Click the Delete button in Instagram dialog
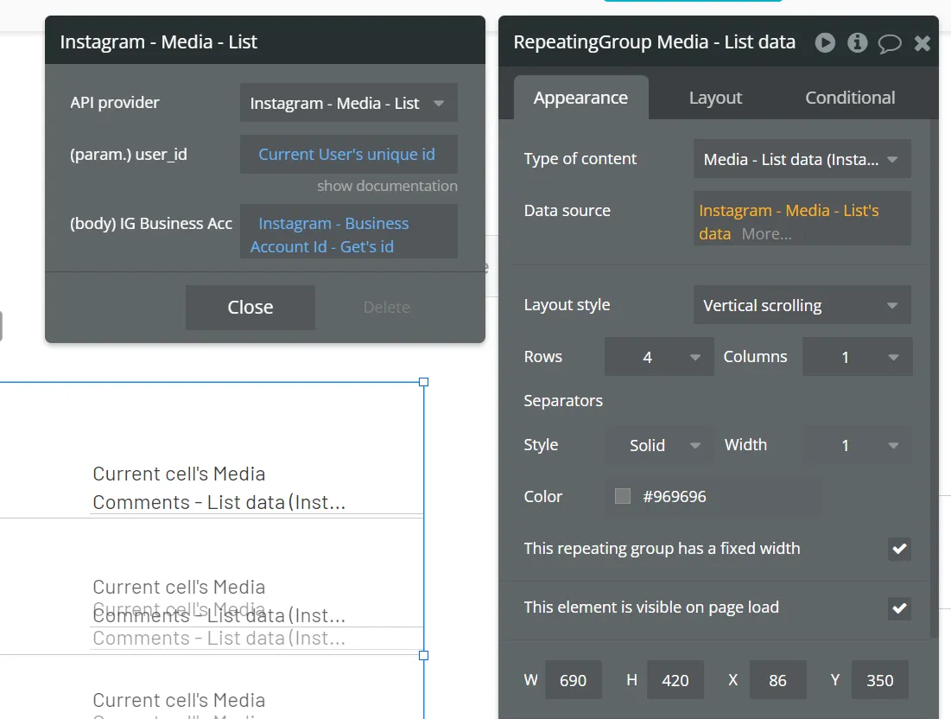Viewport: 951px width, 719px height. click(386, 307)
